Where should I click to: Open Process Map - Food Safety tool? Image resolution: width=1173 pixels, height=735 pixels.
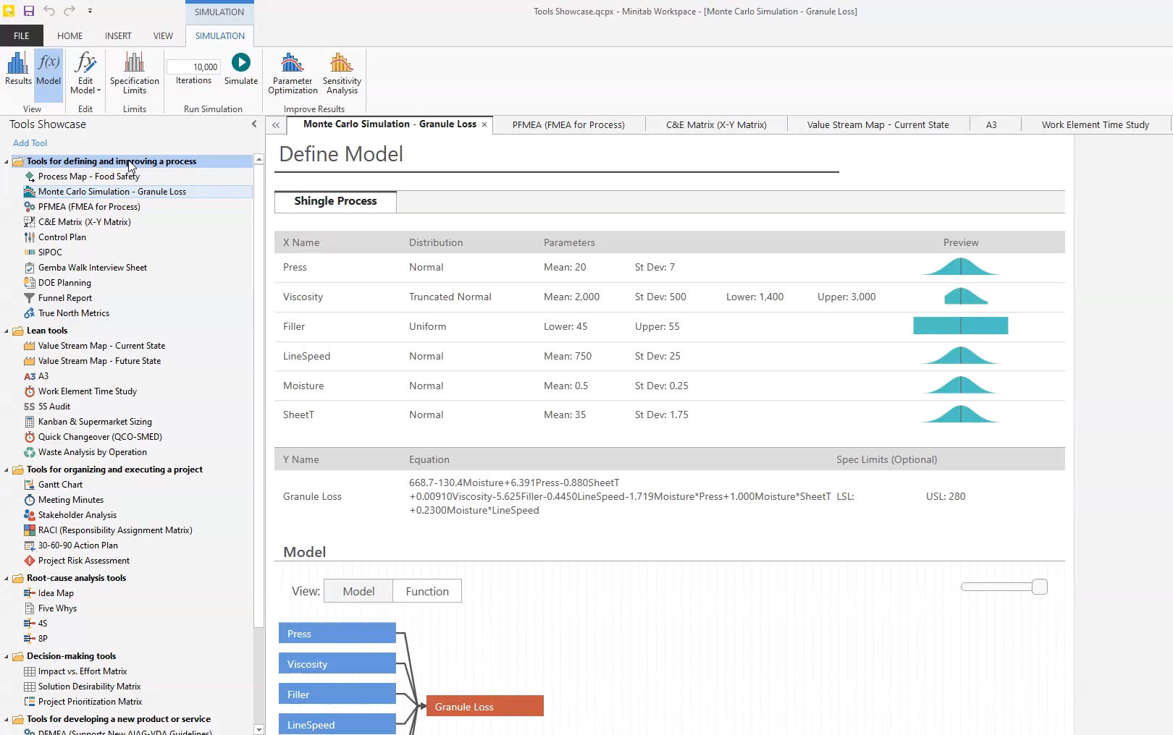tap(88, 177)
